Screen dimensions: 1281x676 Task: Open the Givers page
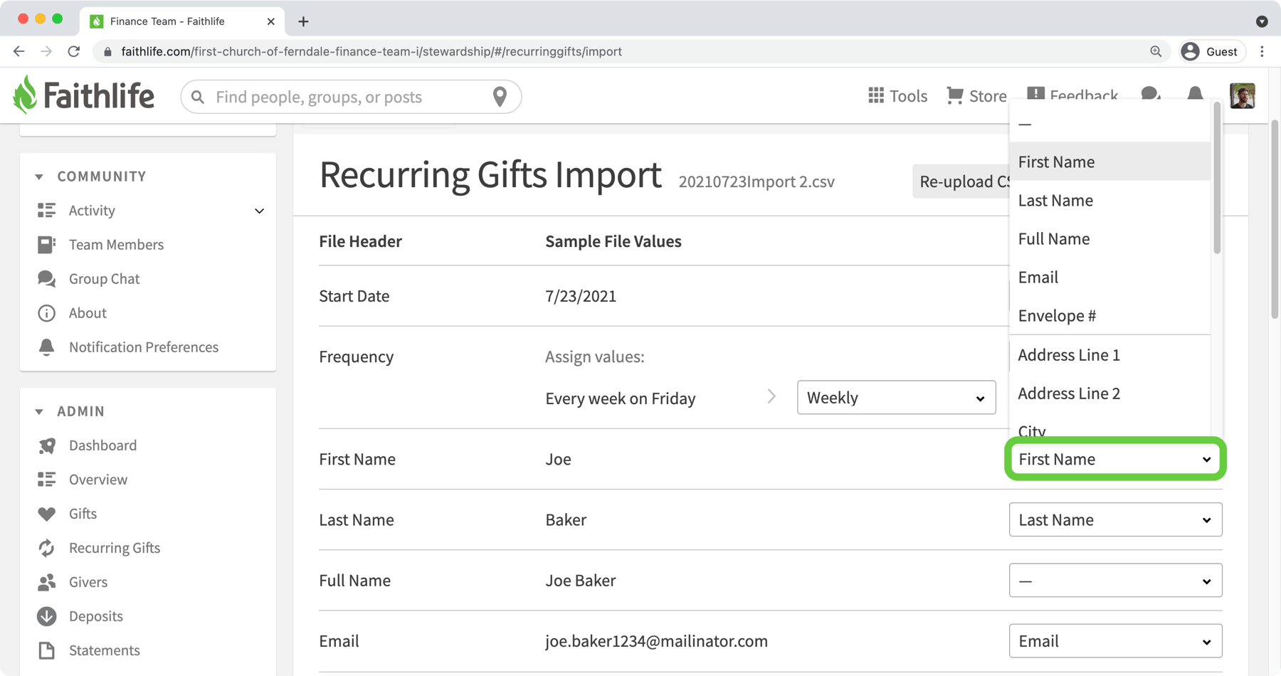[88, 582]
